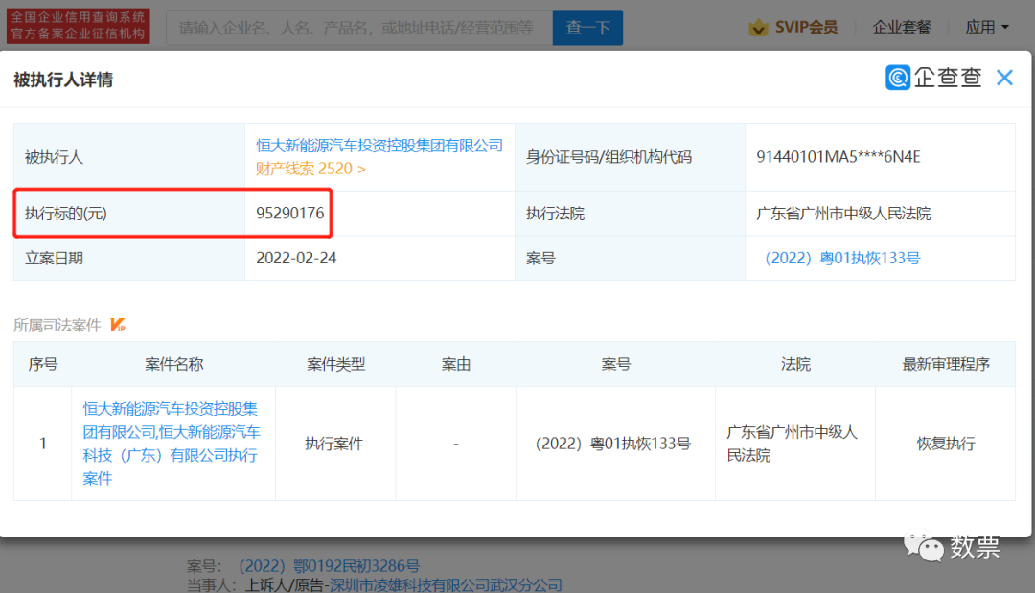Click the VIP badge beside 所属司法案件

(118, 325)
